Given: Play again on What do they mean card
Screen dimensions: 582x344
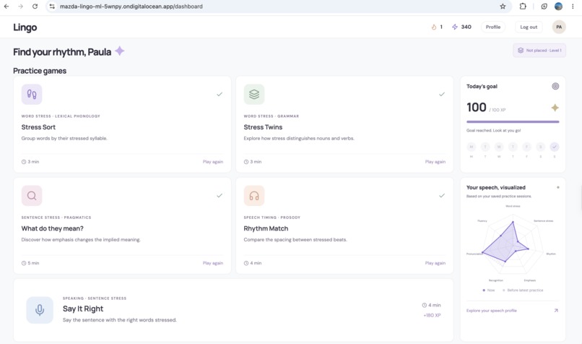Looking at the screenshot, I should coord(213,263).
